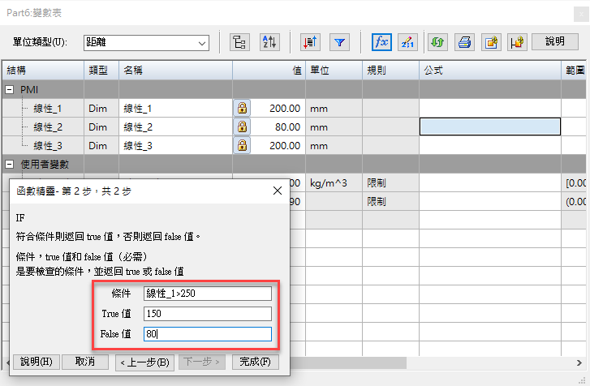Viewport: 590px width, 386px height.
Task: Click the horizontal scrollbar right arrow
Action: click(579, 362)
